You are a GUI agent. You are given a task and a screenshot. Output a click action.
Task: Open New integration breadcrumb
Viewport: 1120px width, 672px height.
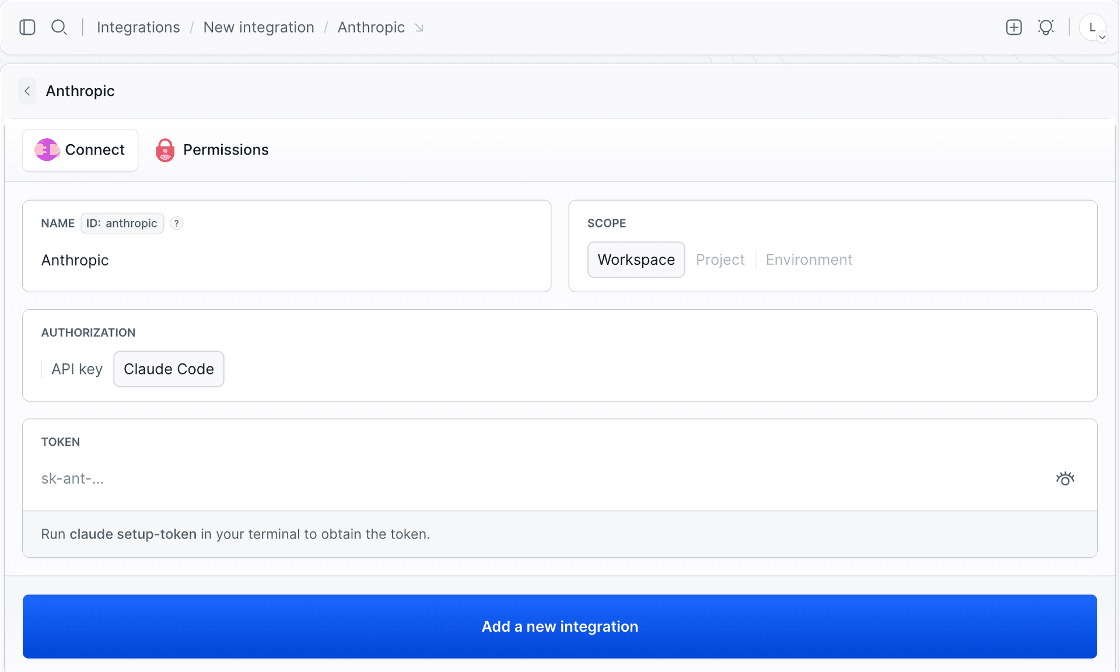[x=258, y=27]
